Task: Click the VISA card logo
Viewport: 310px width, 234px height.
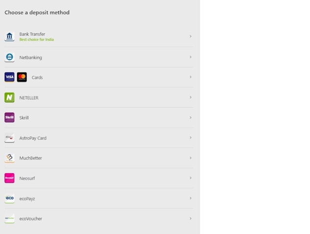Action: coord(9,77)
